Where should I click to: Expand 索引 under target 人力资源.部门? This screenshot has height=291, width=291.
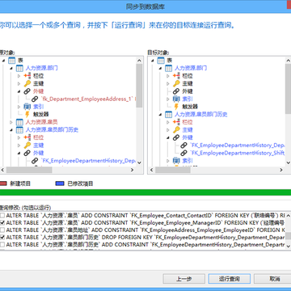(x=168, y=99)
